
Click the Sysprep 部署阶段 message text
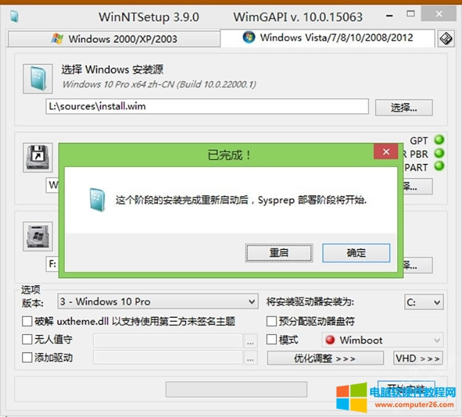241,200
